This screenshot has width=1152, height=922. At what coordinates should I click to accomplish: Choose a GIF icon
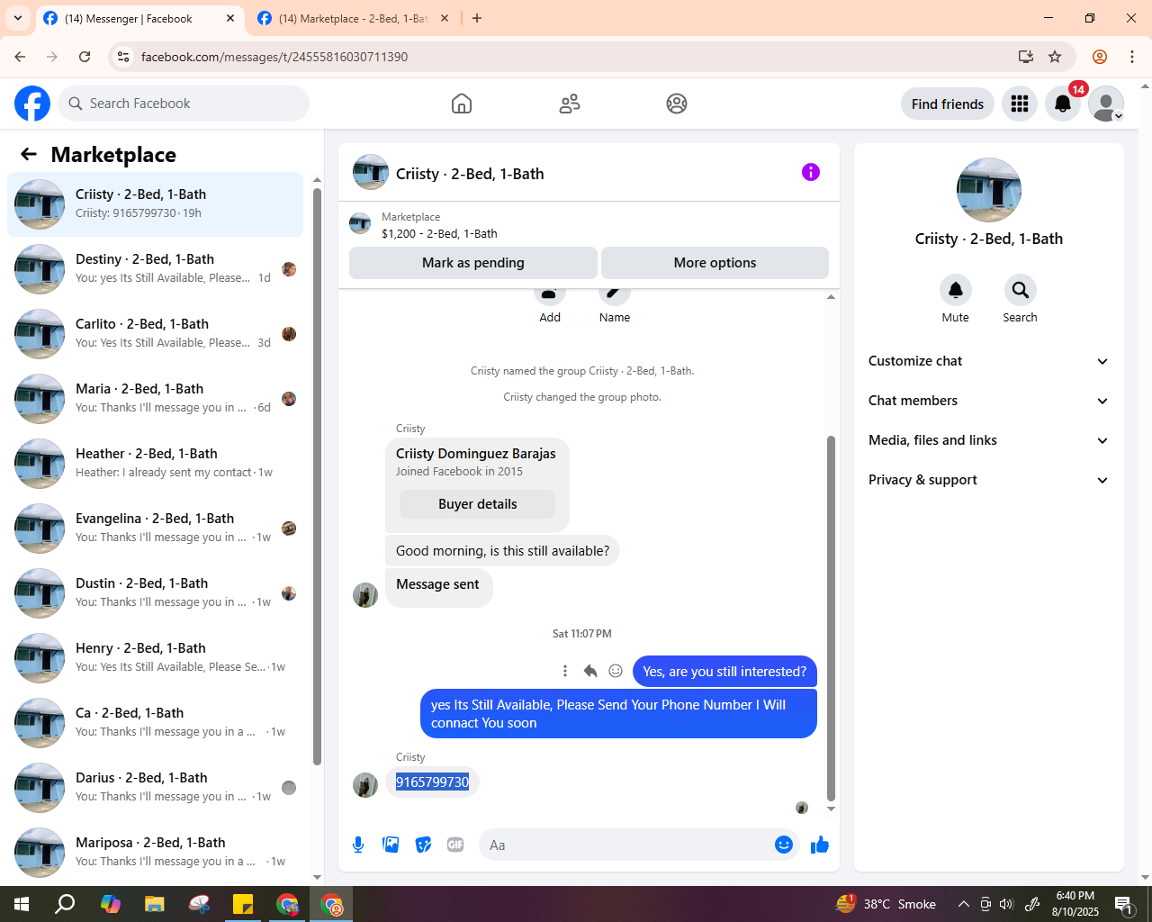pos(455,845)
